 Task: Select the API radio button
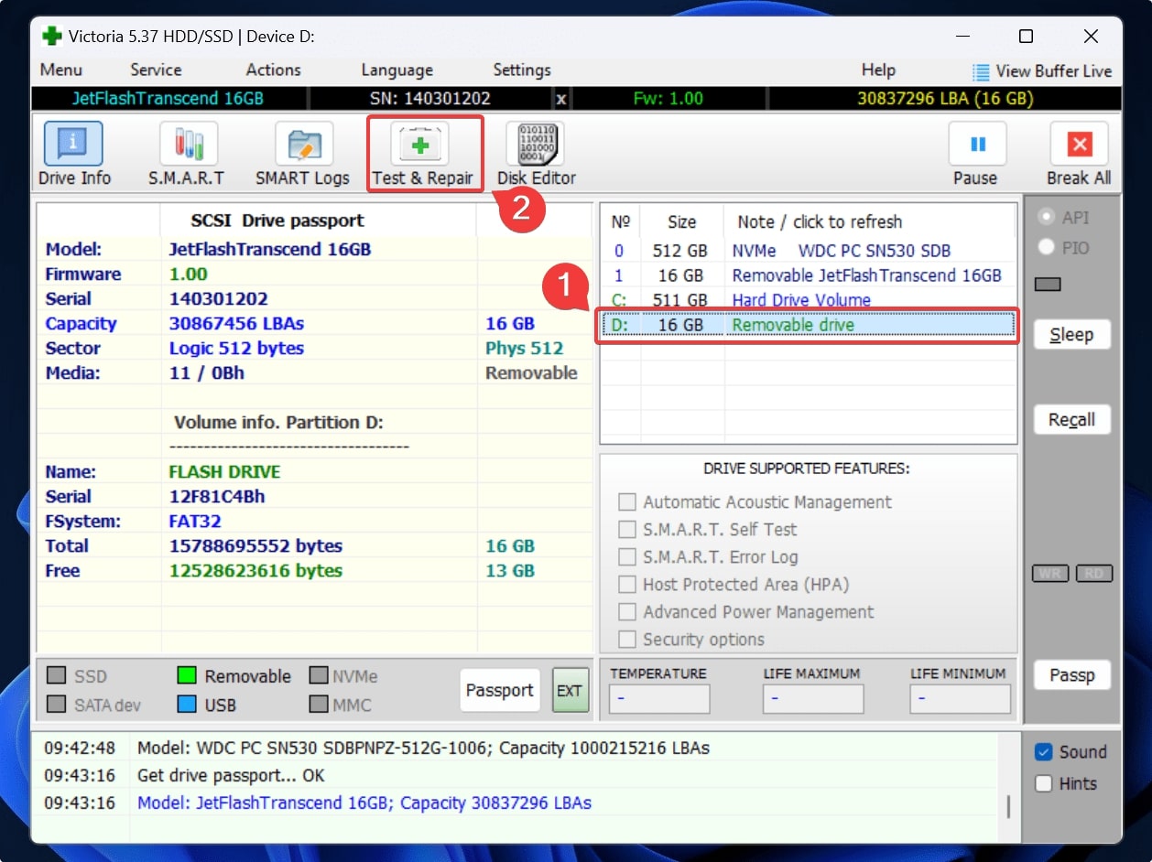coord(1046,217)
